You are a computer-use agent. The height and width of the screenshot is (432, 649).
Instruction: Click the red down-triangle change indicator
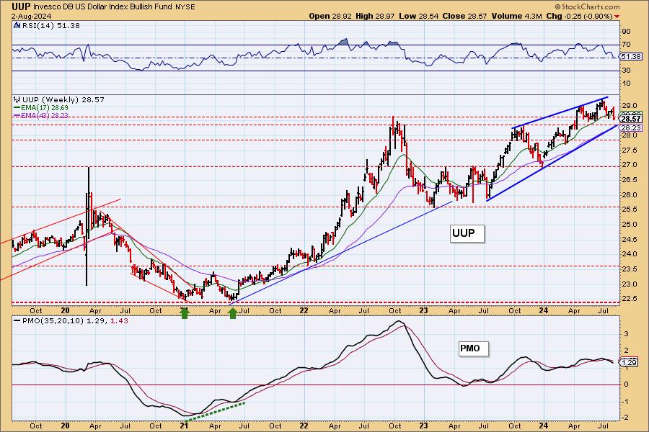(x=617, y=17)
